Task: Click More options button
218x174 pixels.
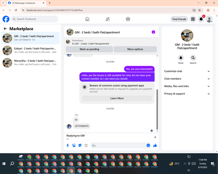Action: (135, 49)
